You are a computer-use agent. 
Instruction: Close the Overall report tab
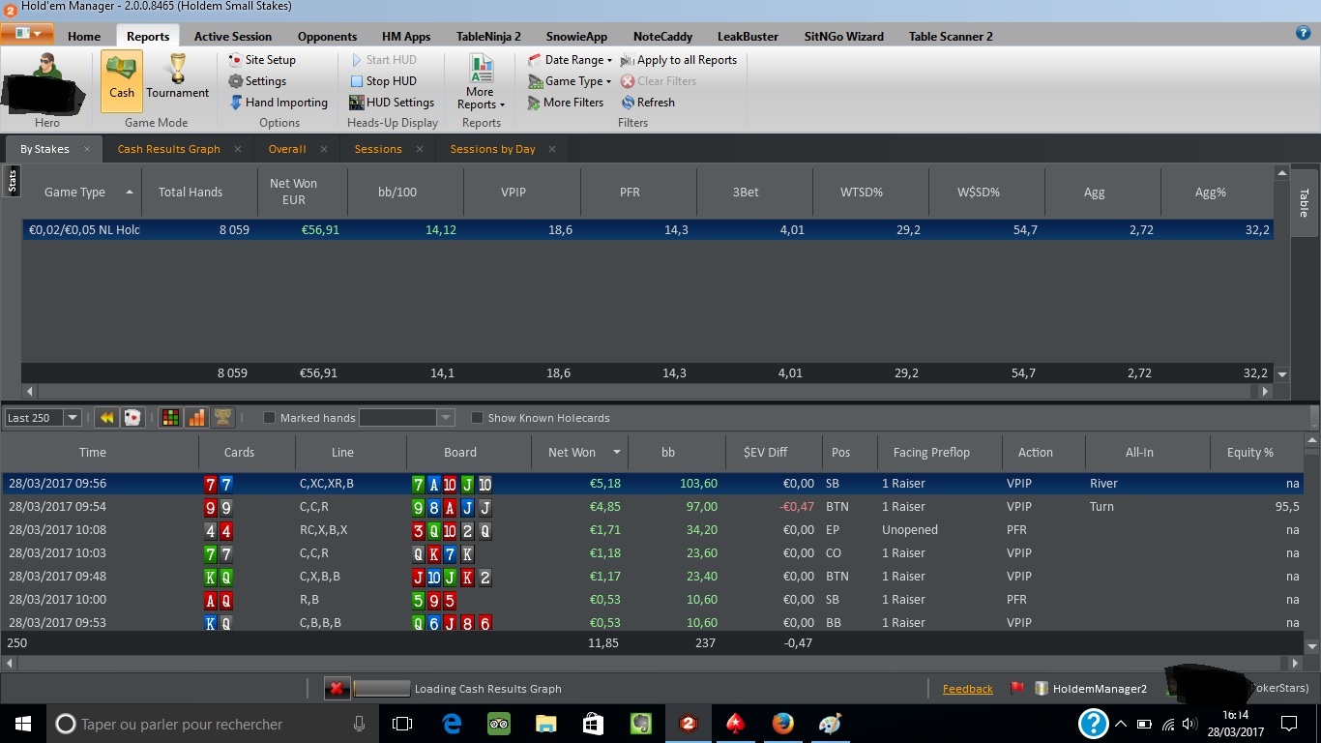pyautogui.click(x=323, y=149)
